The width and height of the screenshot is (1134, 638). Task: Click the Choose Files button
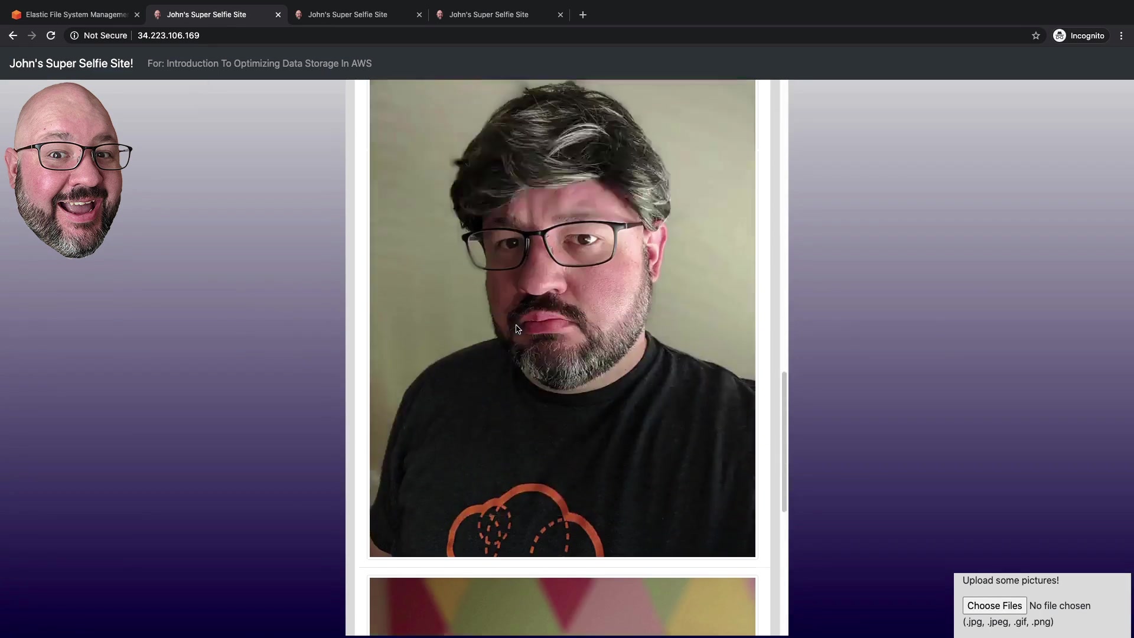point(994,606)
